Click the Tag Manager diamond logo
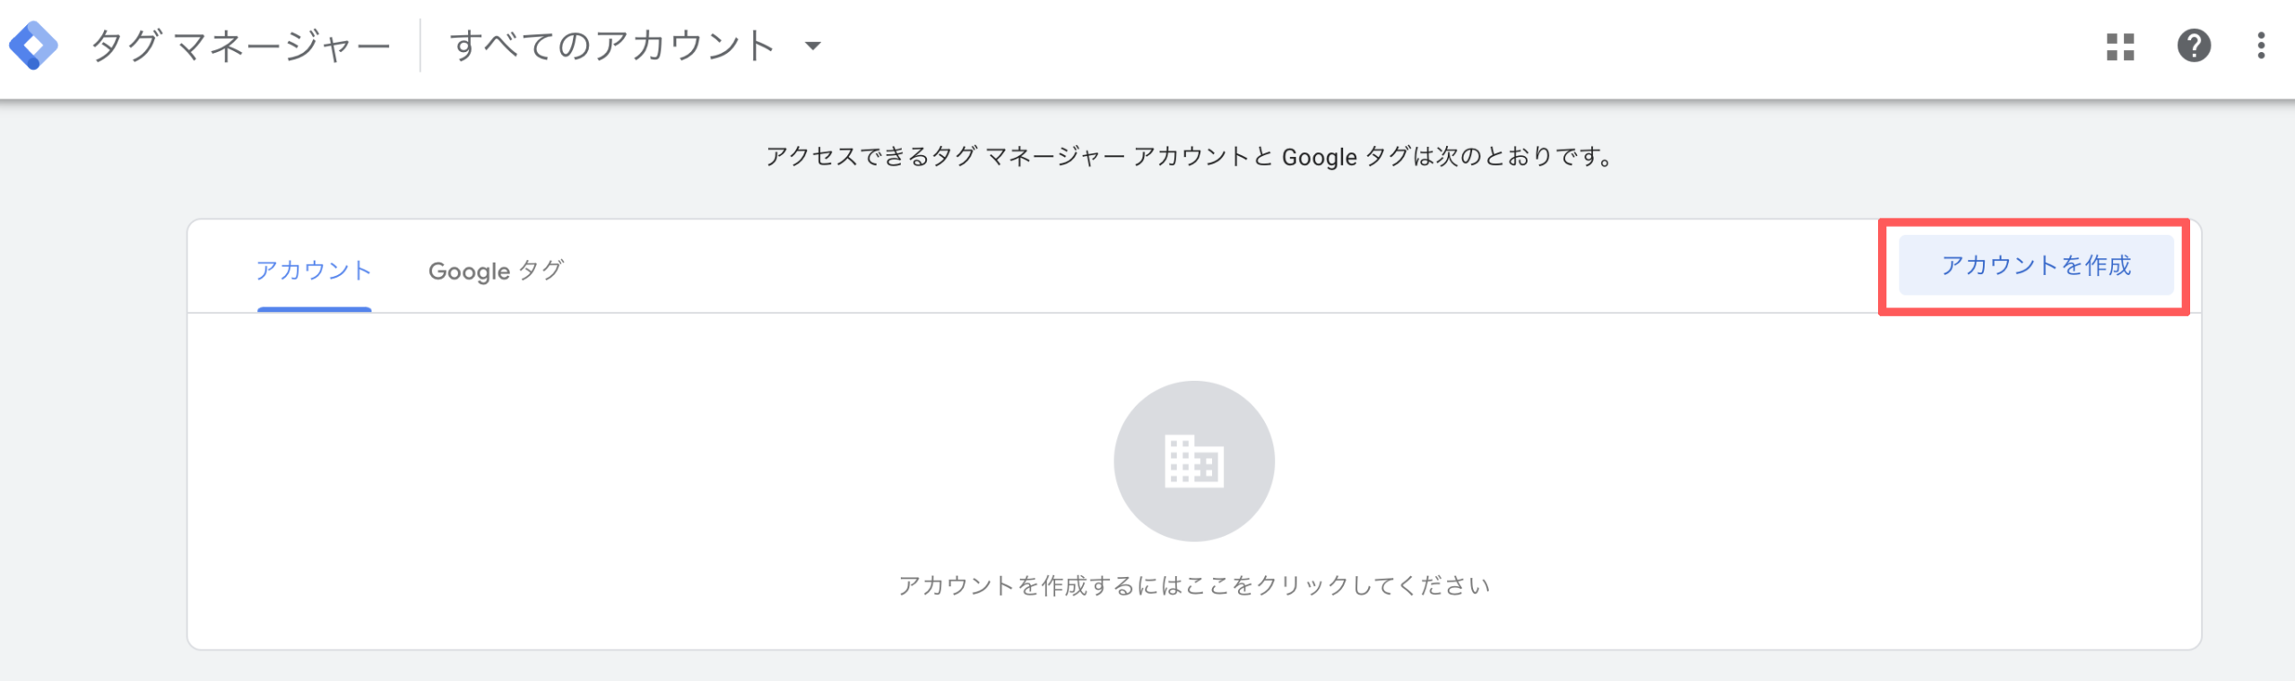2295x681 pixels. 34,45
